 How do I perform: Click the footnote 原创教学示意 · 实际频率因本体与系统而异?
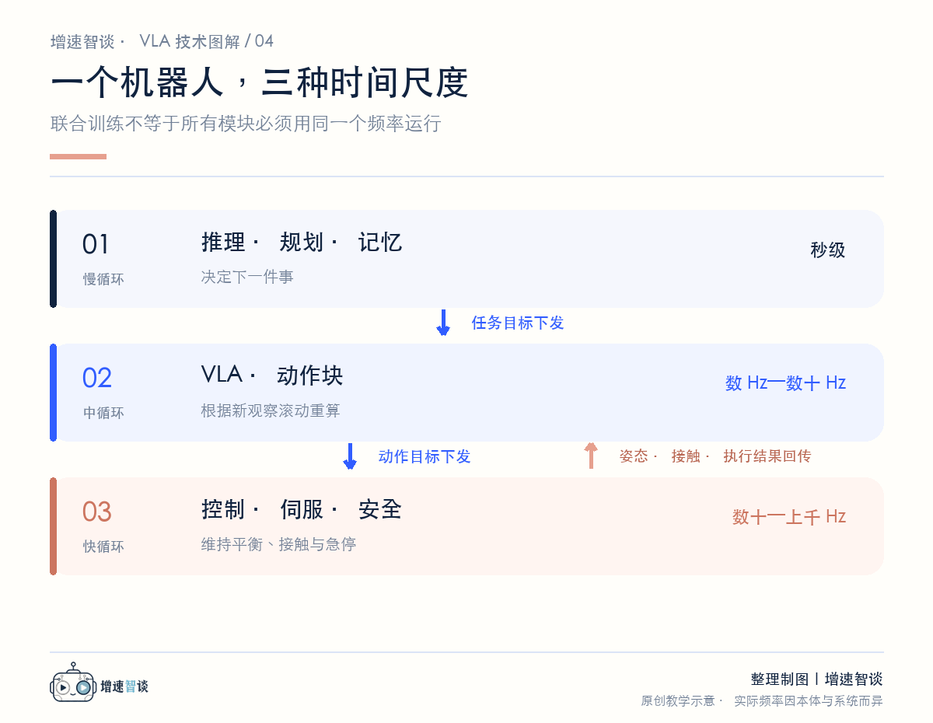pyautogui.click(x=762, y=701)
